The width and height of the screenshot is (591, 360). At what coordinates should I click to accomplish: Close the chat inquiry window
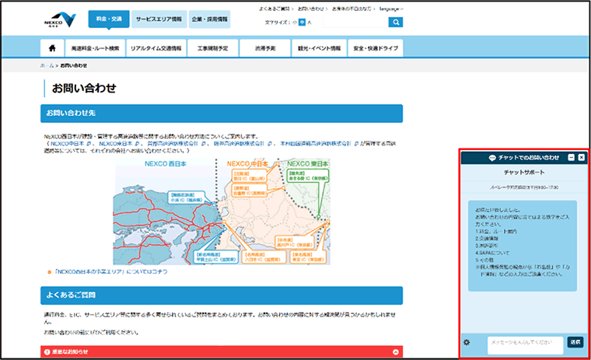582,158
